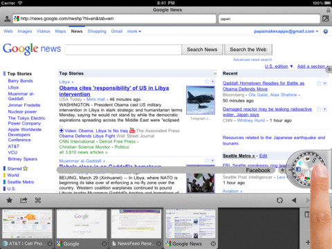
Task: Click the Search News button
Action: pos(202,50)
